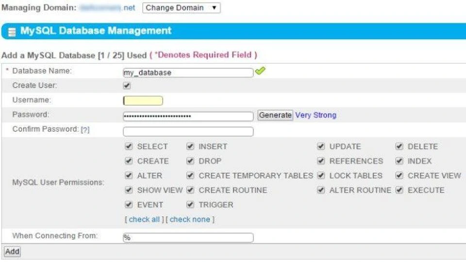Toggle the LOCK TABLES checkbox
Screen dimensions: 466x262
click(x=321, y=176)
